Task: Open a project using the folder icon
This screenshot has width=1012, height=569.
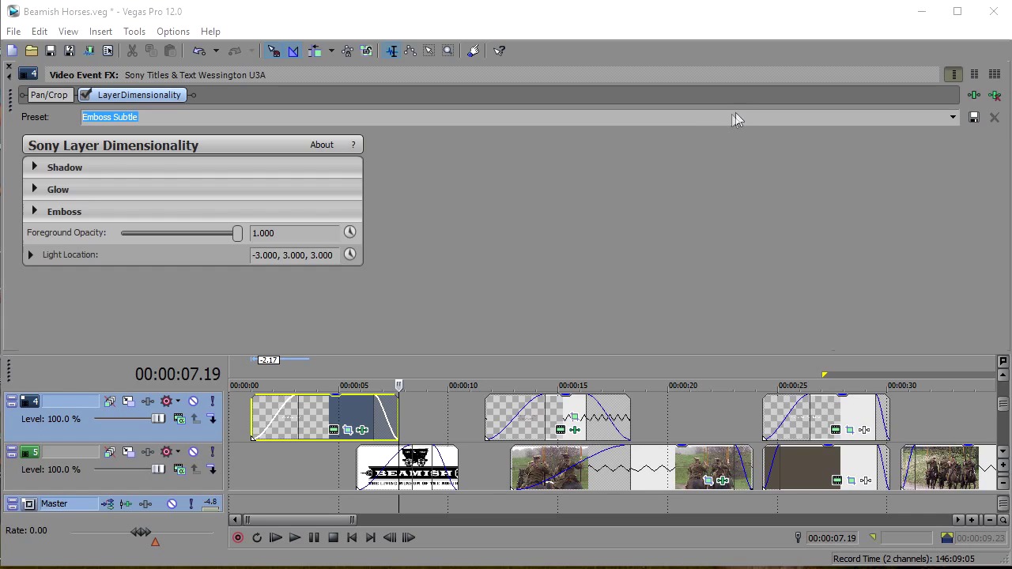Action: (32, 51)
